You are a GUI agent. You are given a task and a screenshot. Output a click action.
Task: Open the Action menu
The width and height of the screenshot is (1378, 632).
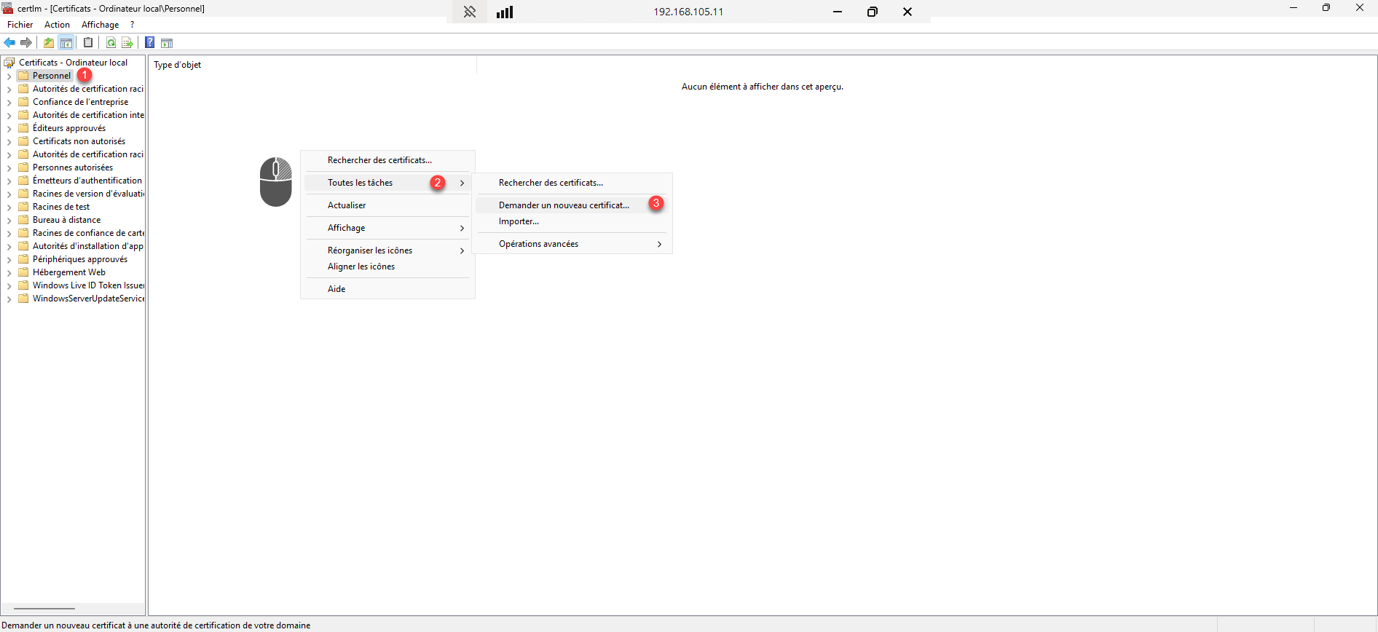(57, 25)
